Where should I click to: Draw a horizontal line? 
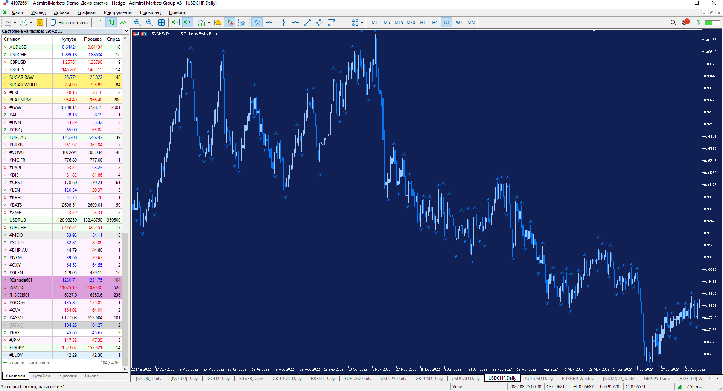tap(295, 23)
